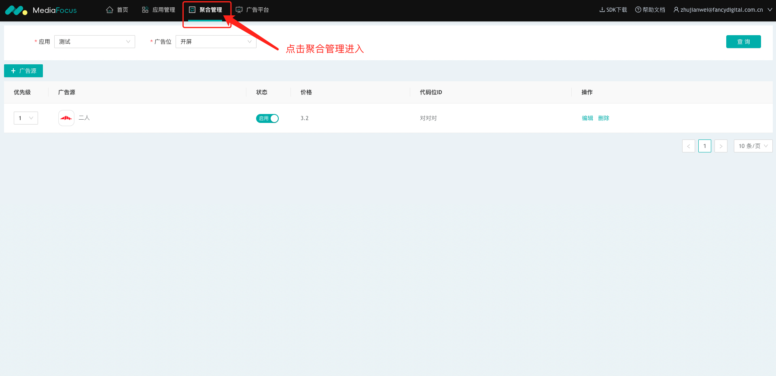Open the 10 条/页 page size selector

pos(753,146)
